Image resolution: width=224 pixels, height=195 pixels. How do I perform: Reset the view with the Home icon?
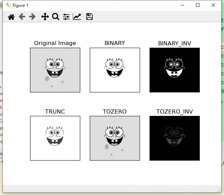(x=11, y=17)
